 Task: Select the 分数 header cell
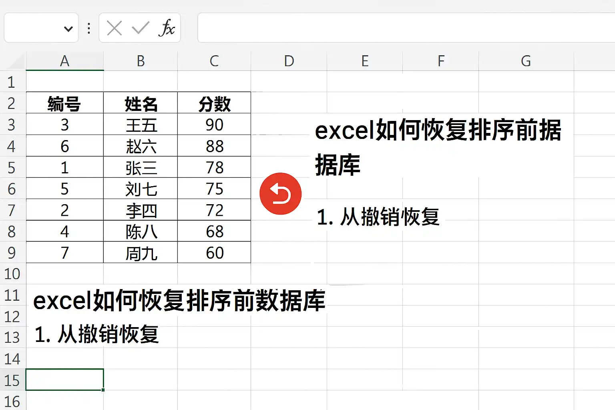(x=214, y=103)
